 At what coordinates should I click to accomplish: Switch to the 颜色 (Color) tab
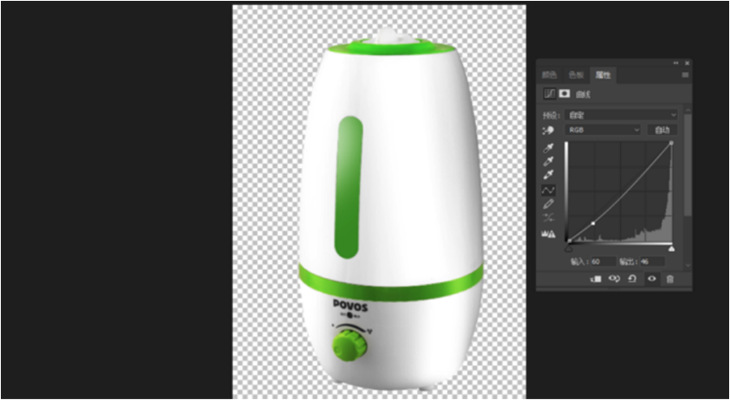click(548, 75)
